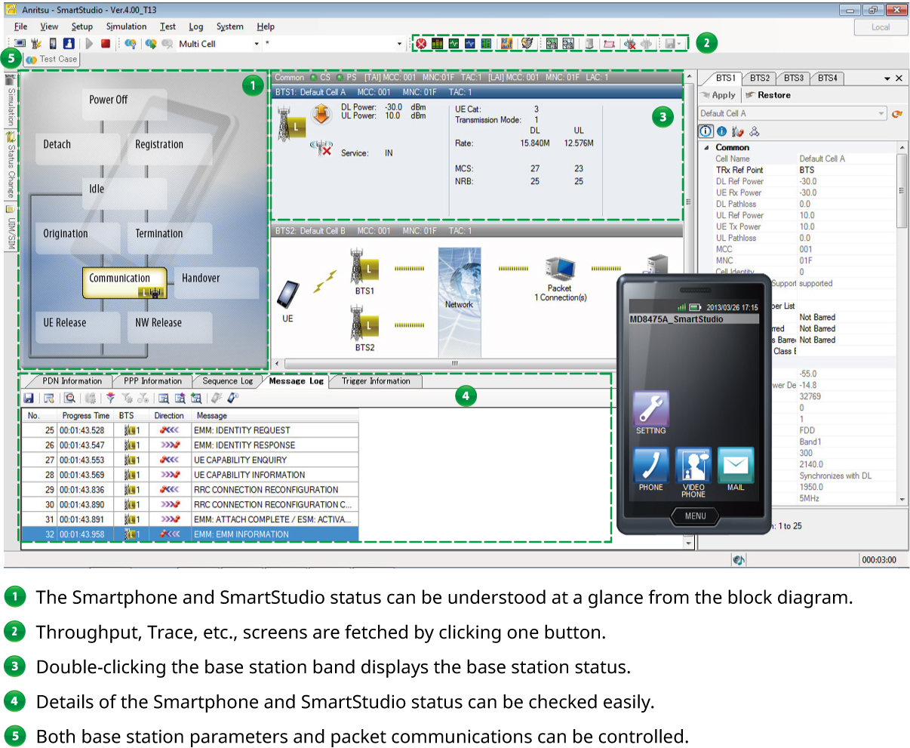This screenshot has width=910, height=748.
Task: Click the Power Off state block
Action: coord(125,104)
